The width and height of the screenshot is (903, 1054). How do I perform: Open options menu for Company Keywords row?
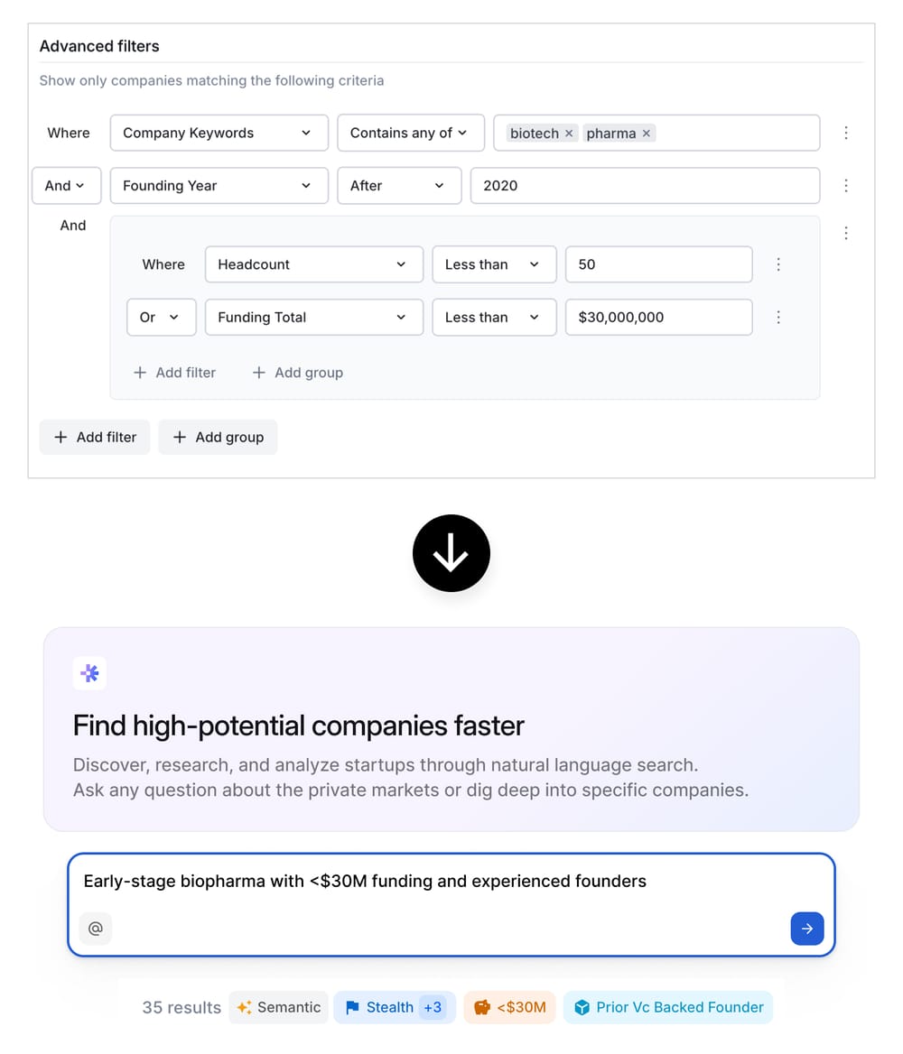tap(846, 133)
